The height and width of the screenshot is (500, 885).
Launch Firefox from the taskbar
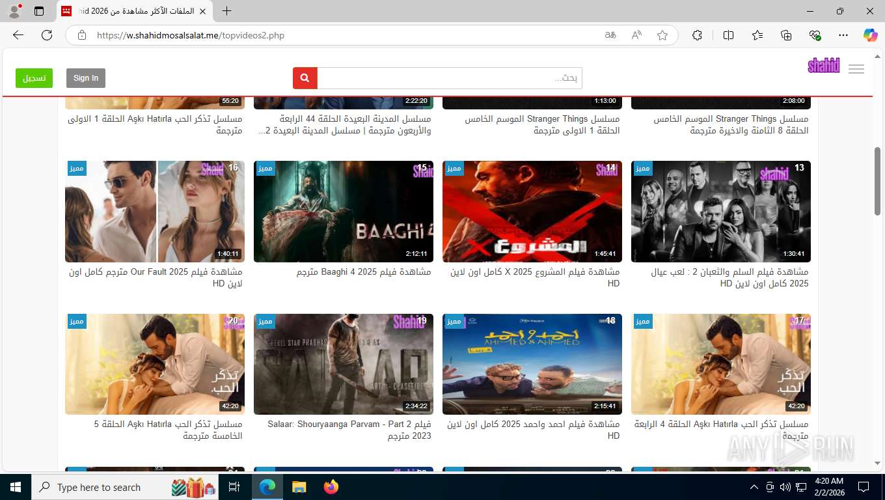pyautogui.click(x=331, y=487)
